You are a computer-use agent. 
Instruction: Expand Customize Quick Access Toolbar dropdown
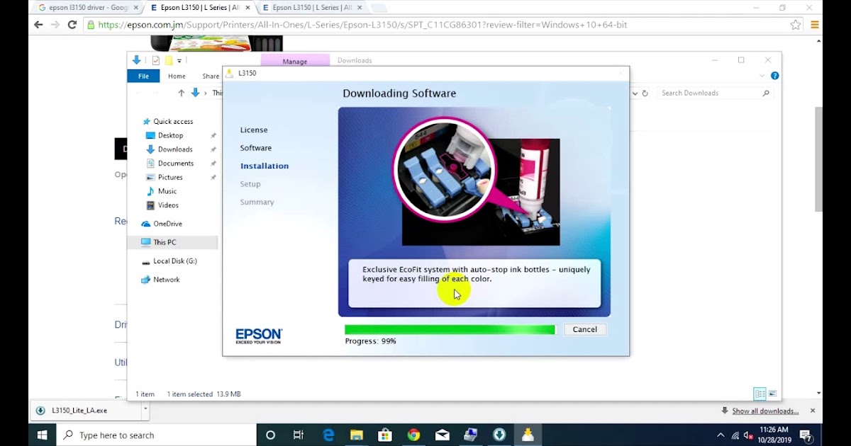[x=180, y=62]
